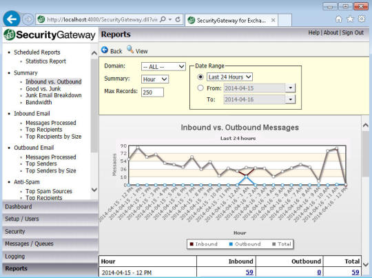Viewport: 372px width, 278px height.
Task: Click the address bar search magnifier icon
Action: 163,19
